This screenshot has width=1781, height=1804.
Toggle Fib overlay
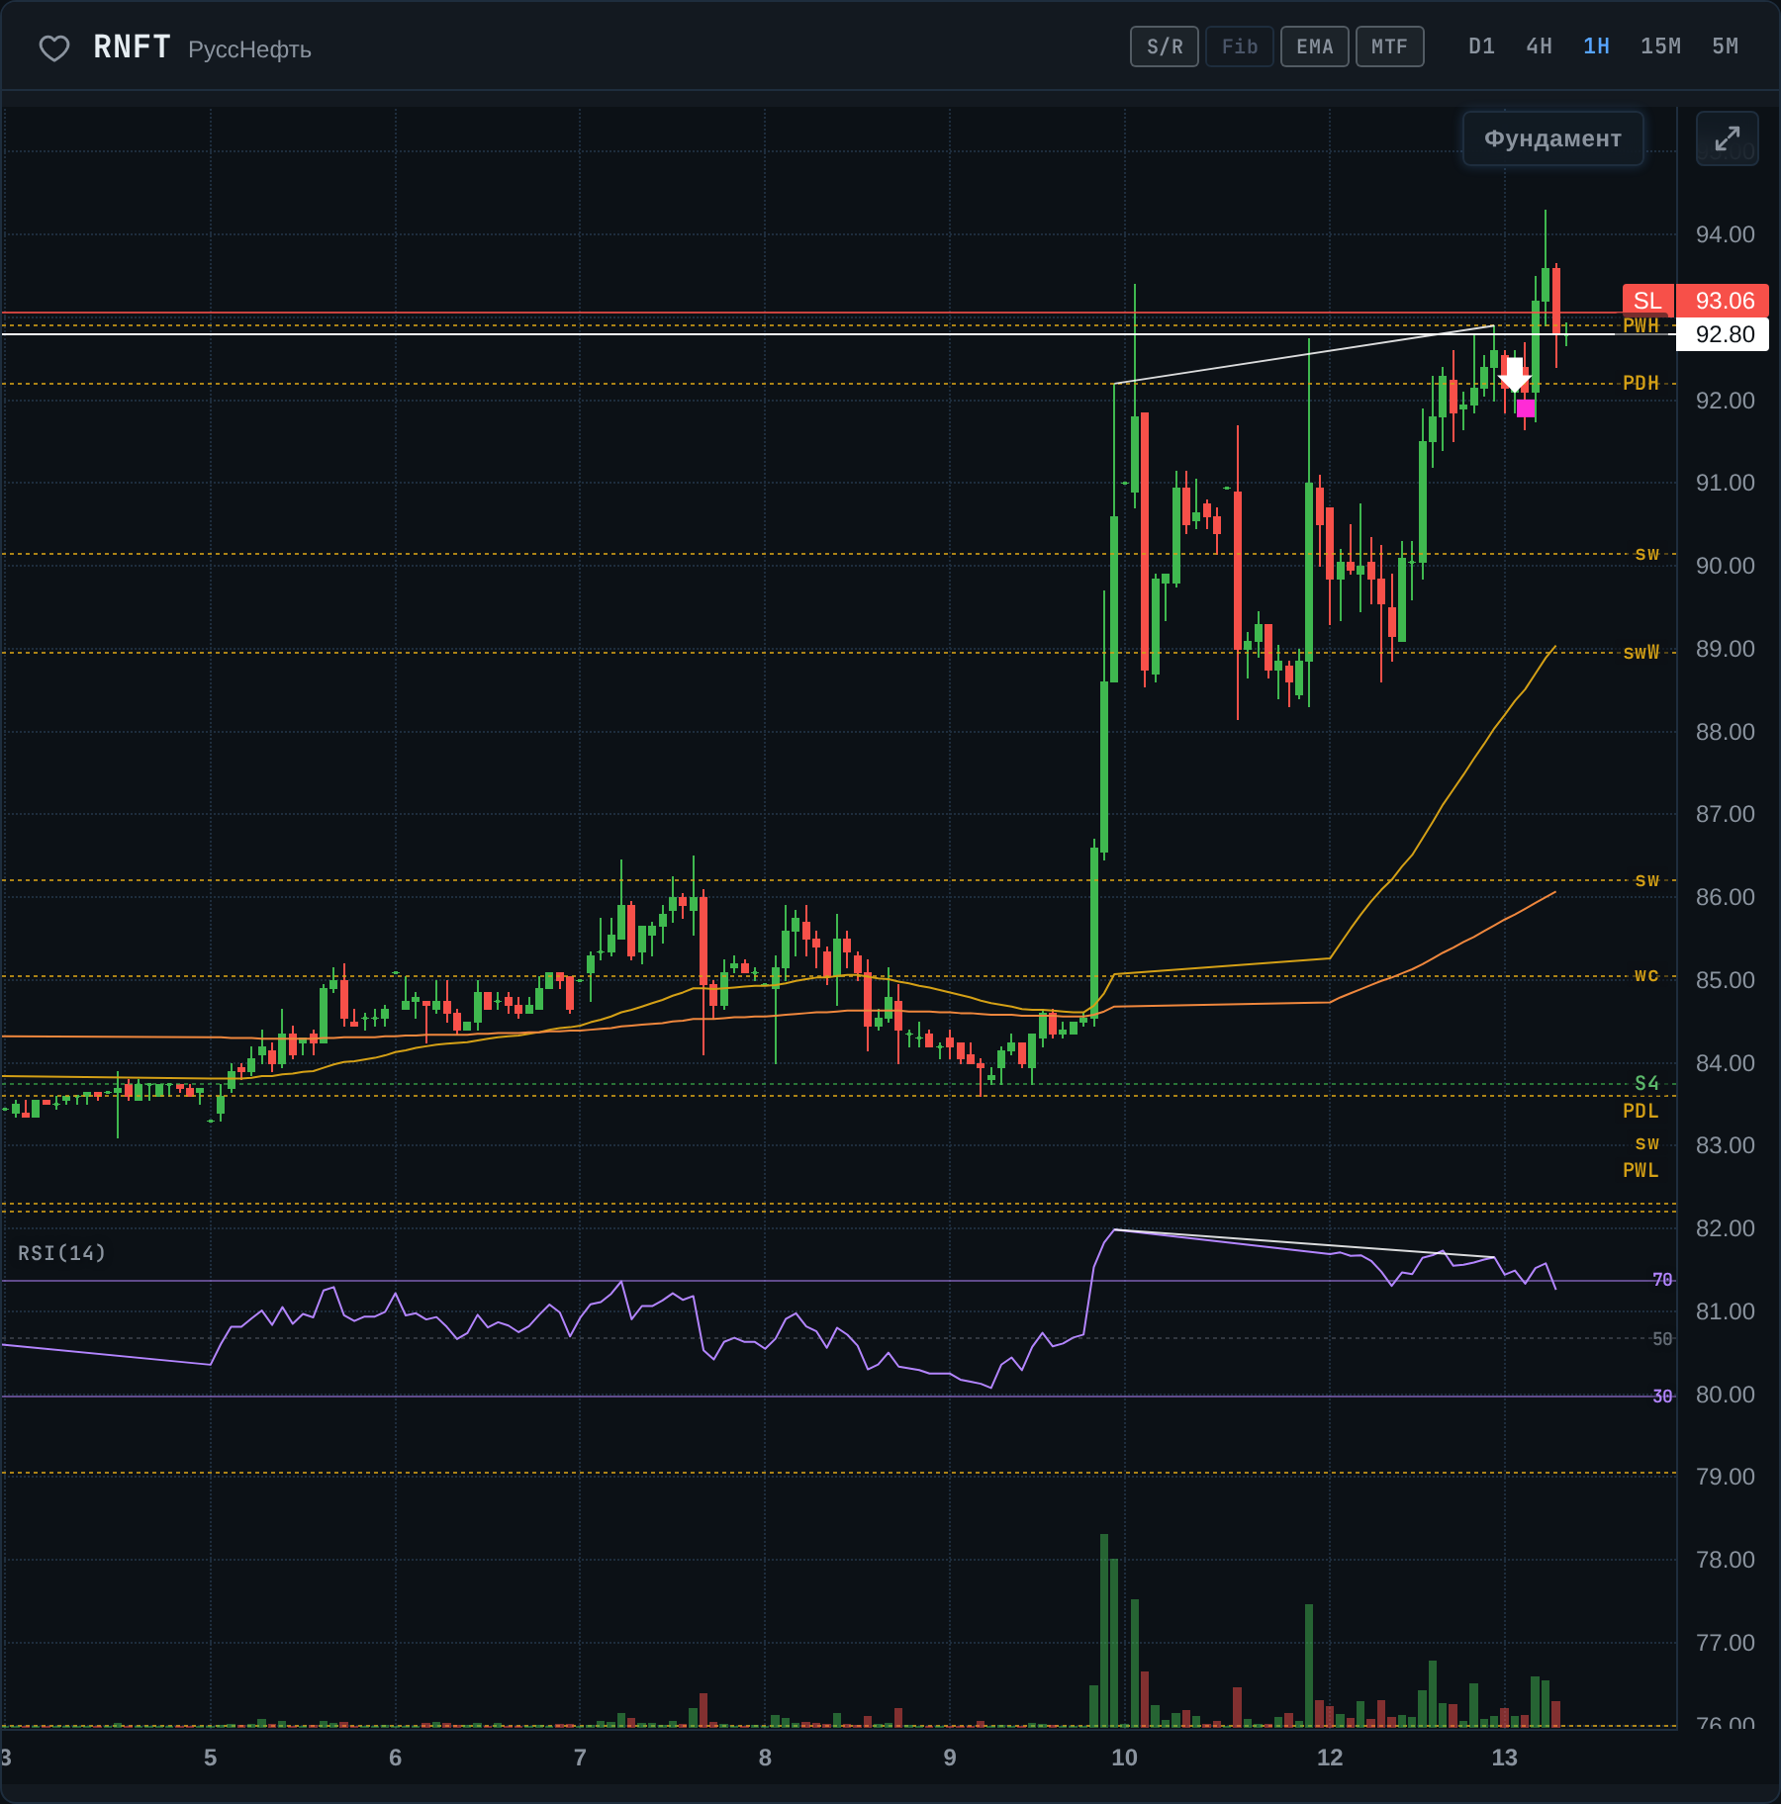tap(1240, 46)
